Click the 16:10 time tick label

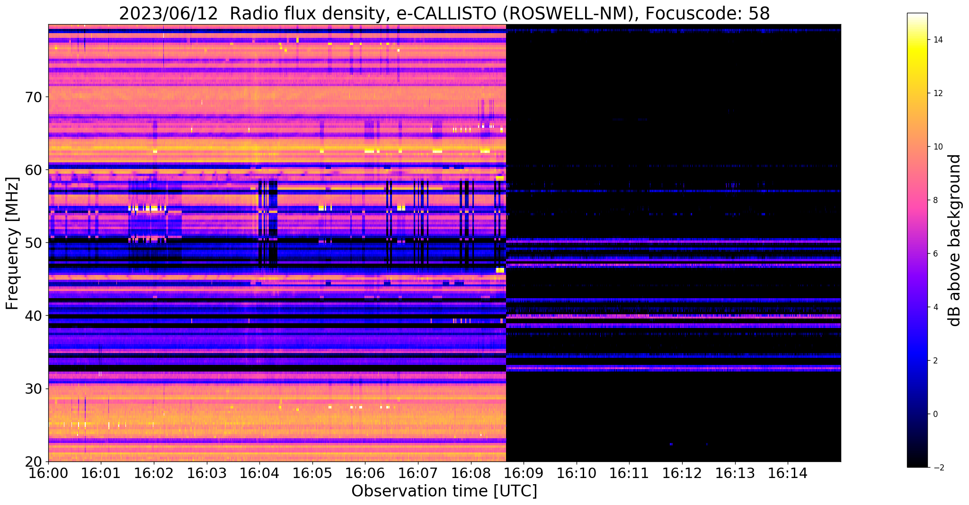[577, 472]
